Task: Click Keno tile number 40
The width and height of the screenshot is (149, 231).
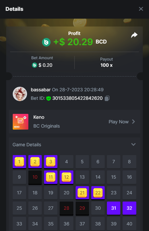Action: [129, 224]
